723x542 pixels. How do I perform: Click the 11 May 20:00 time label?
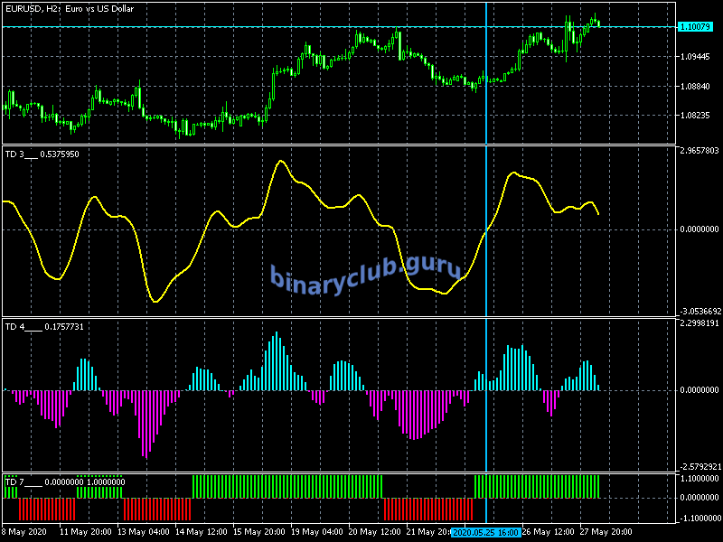coord(86,533)
